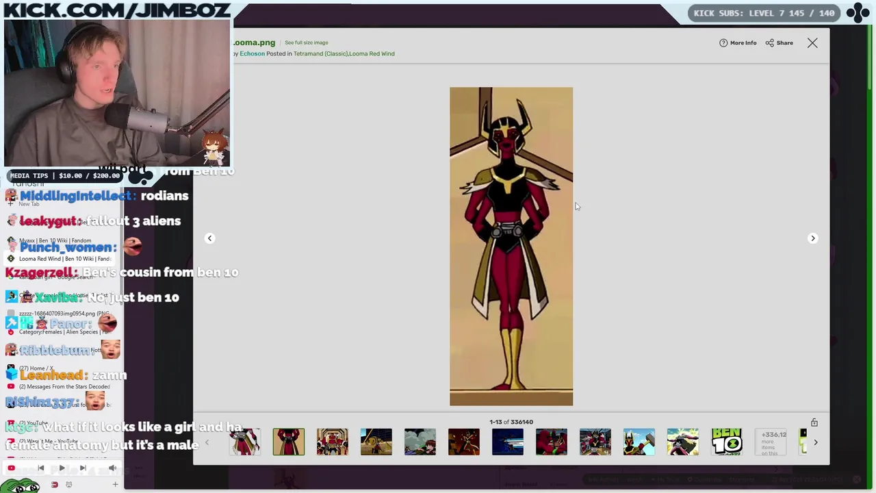Open More Info for the image
The height and width of the screenshot is (493, 876).
click(738, 43)
